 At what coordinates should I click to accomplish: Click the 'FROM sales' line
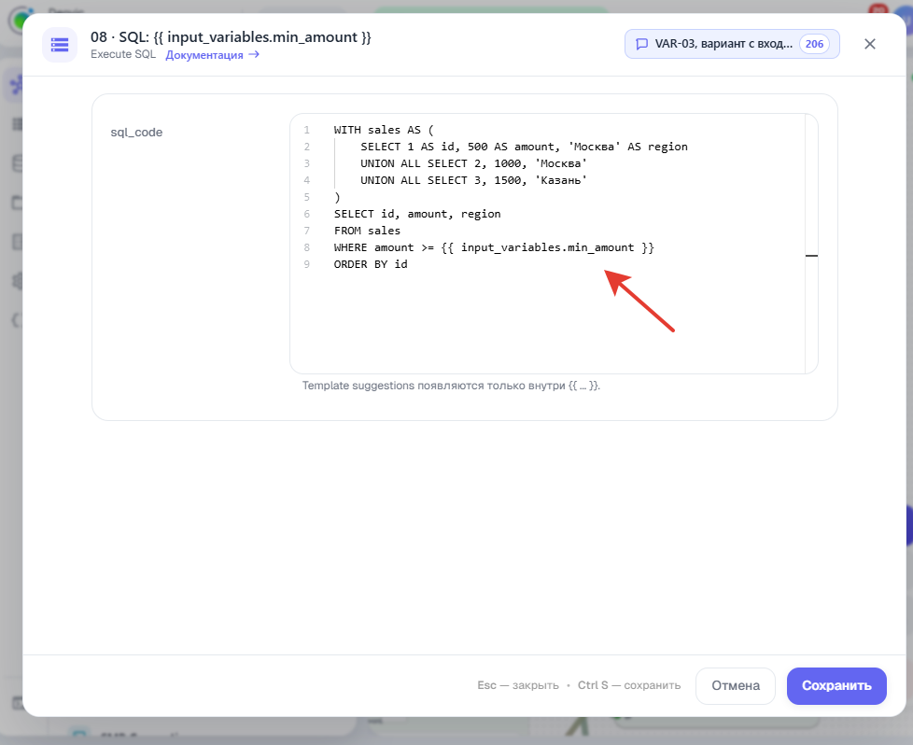367,231
